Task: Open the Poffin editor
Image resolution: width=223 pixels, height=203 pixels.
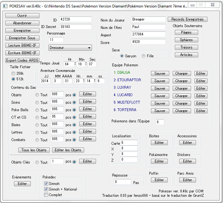Action: point(159,180)
